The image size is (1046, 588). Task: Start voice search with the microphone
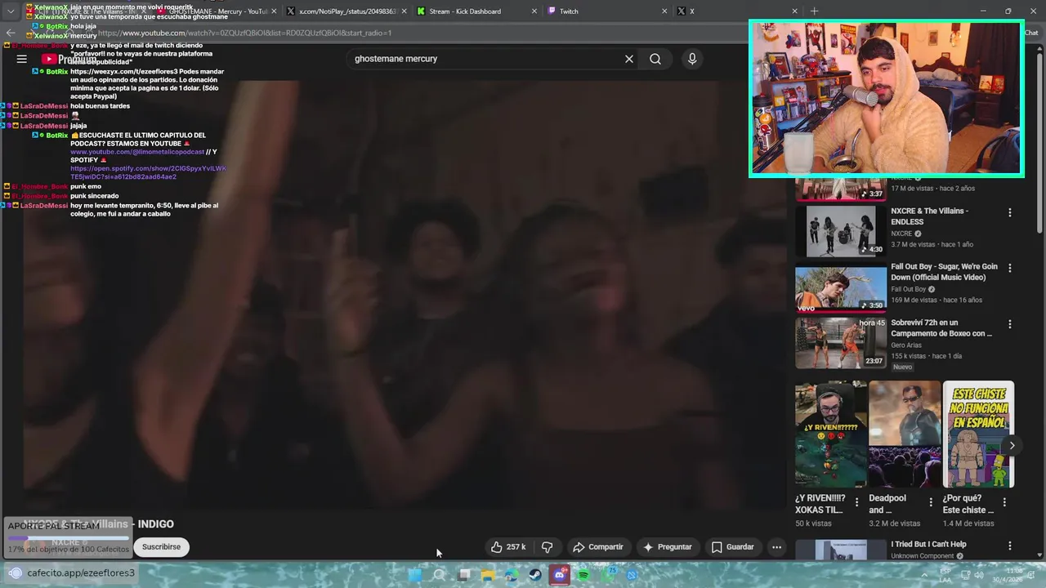click(x=692, y=59)
